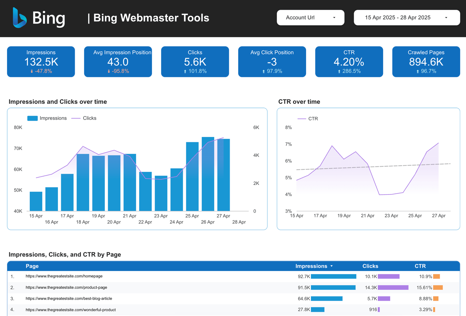Click the 27.8K impressions value

click(x=304, y=310)
